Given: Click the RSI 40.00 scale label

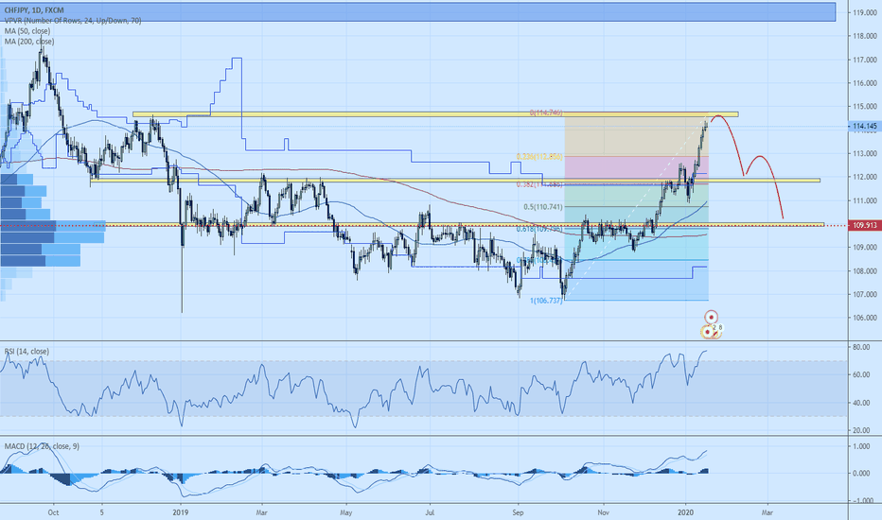Looking at the screenshot, I should (x=862, y=403).
